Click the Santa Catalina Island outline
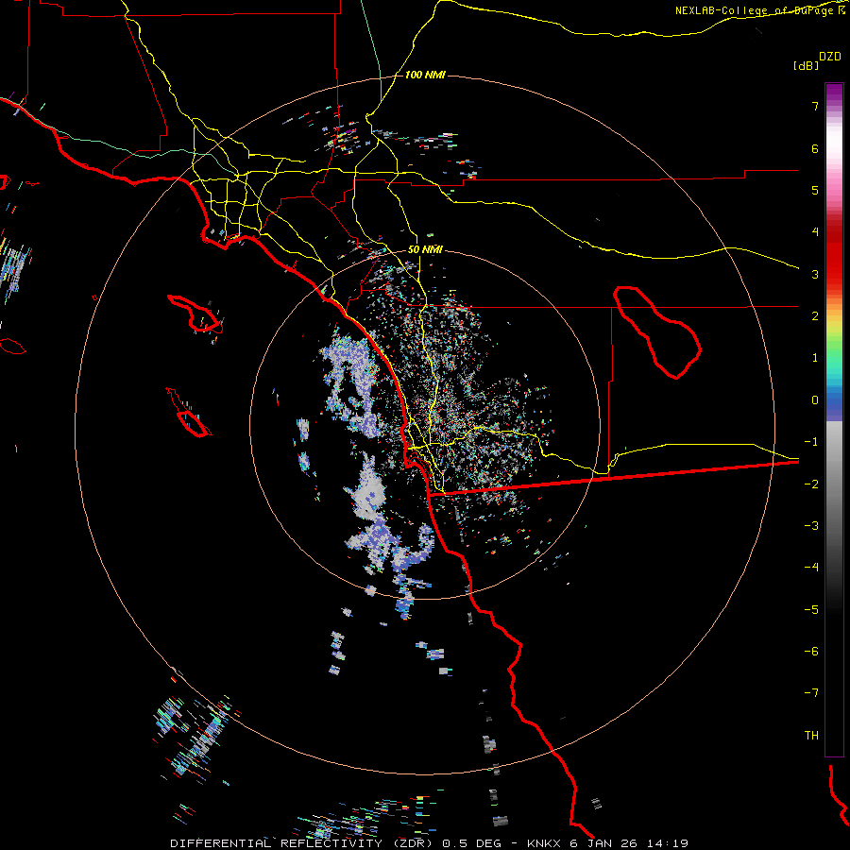850x850 pixels. [195, 314]
